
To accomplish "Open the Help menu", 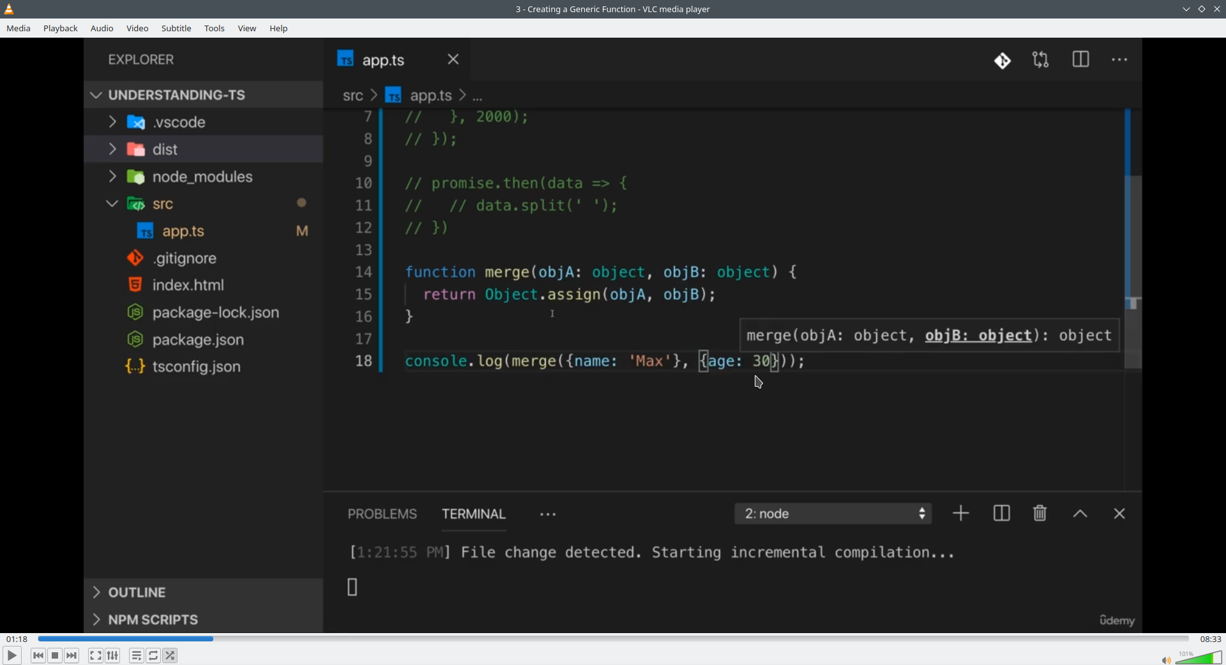I will pyautogui.click(x=279, y=29).
